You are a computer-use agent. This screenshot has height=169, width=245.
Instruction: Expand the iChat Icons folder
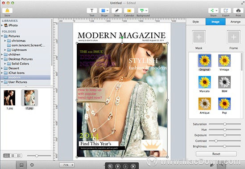pyautogui.click(x=2, y=73)
